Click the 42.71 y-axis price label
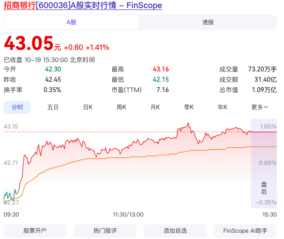Image resolution: width=284 pixels, height=239 pixels. [11, 163]
